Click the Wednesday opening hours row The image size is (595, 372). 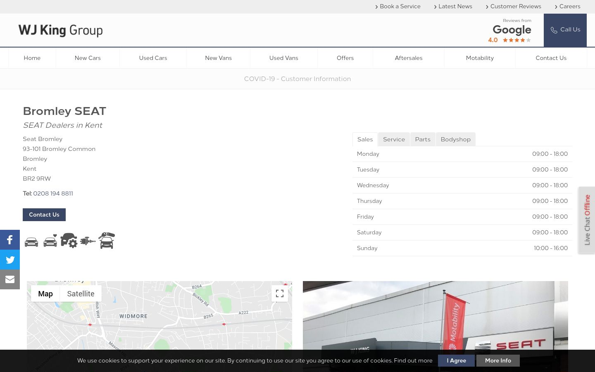click(462, 185)
